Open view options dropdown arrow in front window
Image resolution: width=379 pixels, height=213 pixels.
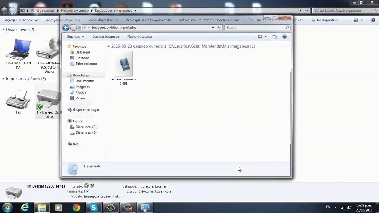pyautogui.click(x=266, y=37)
